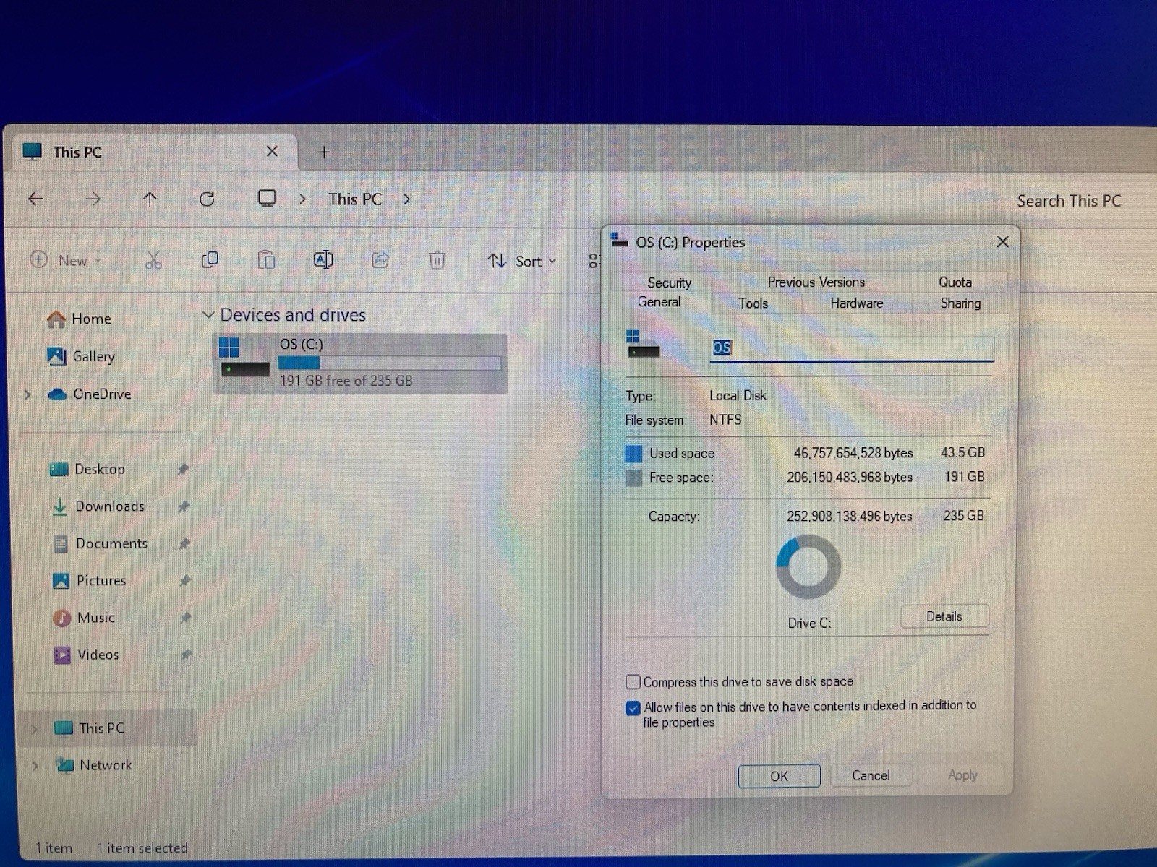The height and width of the screenshot is (867, 1157).
Task: Click the Copy icon in toolbar
Action: click(x=210, y=259)
